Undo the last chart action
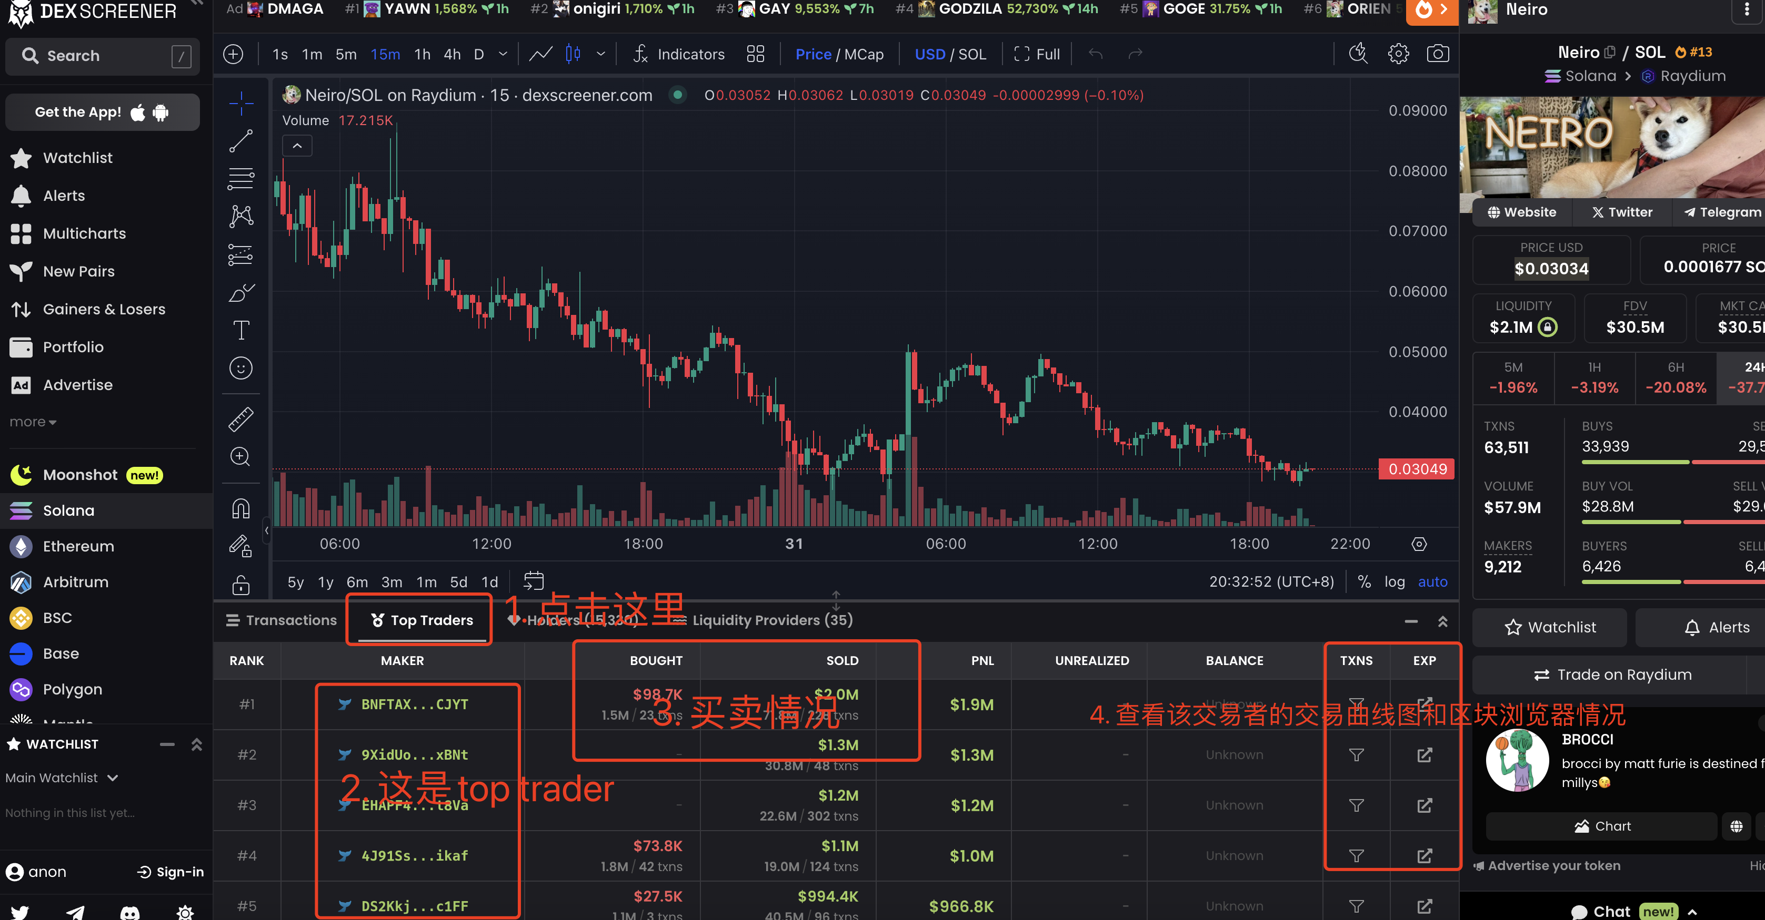This screenshot has height=920, width=1765. pyautogui.click(x=1096, y=54)
